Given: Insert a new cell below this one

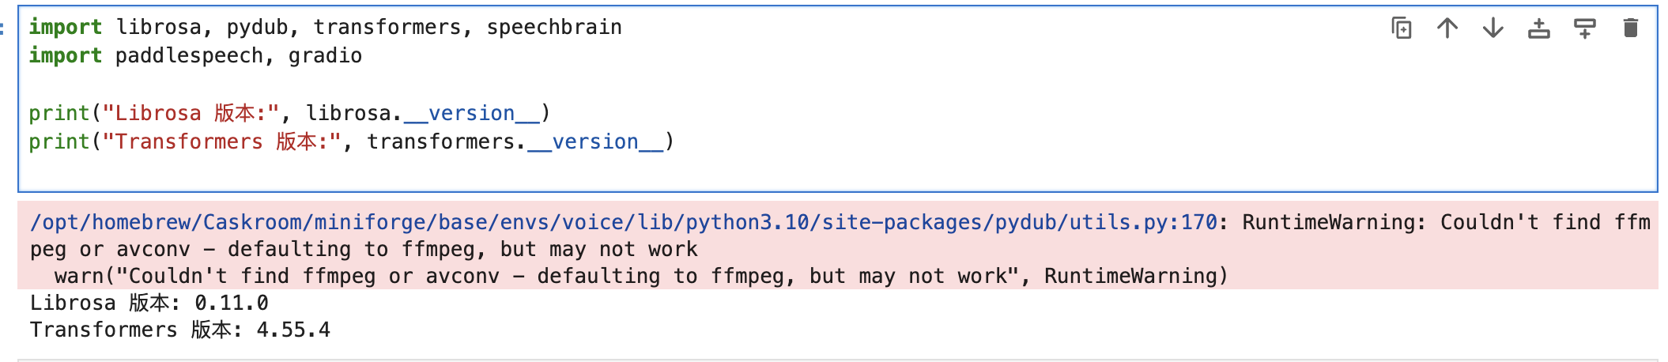Looking at the screenshot, I should (x=1585, y=28).
